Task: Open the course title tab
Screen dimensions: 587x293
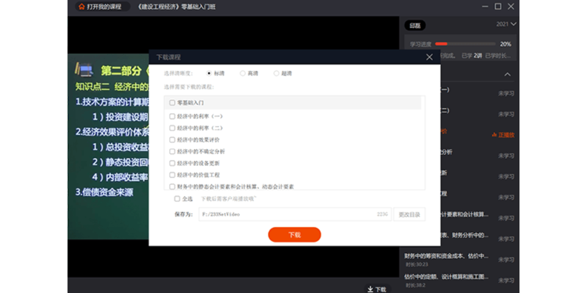Action: tap(177, 7)
